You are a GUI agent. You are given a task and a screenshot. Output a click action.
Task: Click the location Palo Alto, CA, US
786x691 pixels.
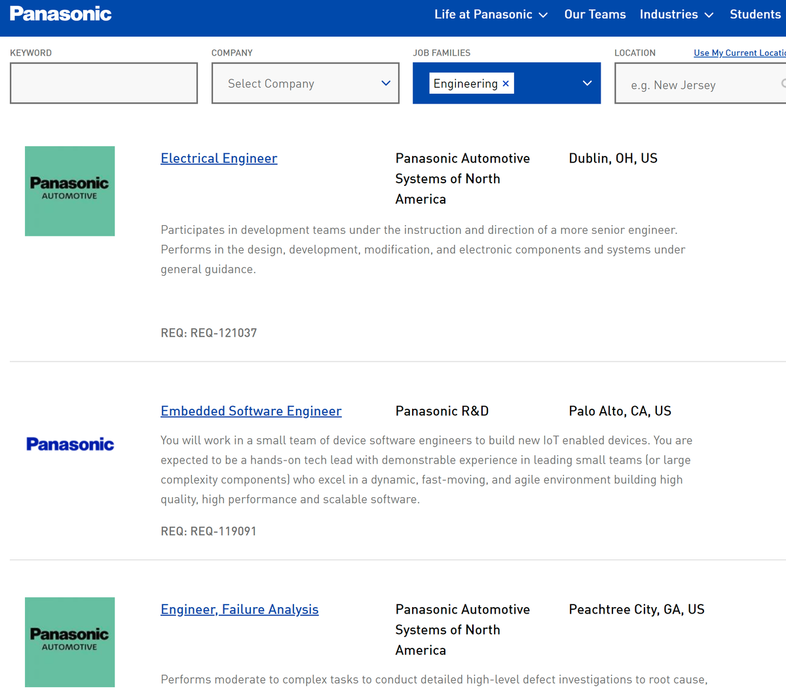(620, 411)
